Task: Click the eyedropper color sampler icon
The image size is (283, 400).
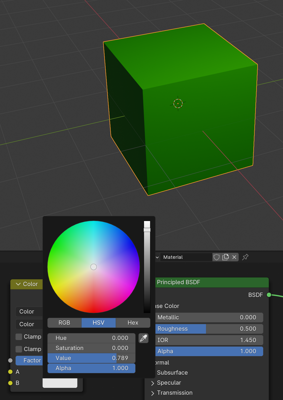Action: click(x=143, y=338)
